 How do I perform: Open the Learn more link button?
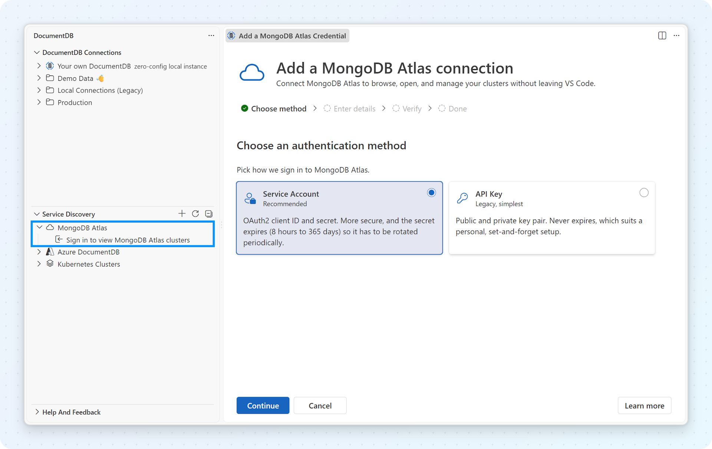click(x=645, y=405)
